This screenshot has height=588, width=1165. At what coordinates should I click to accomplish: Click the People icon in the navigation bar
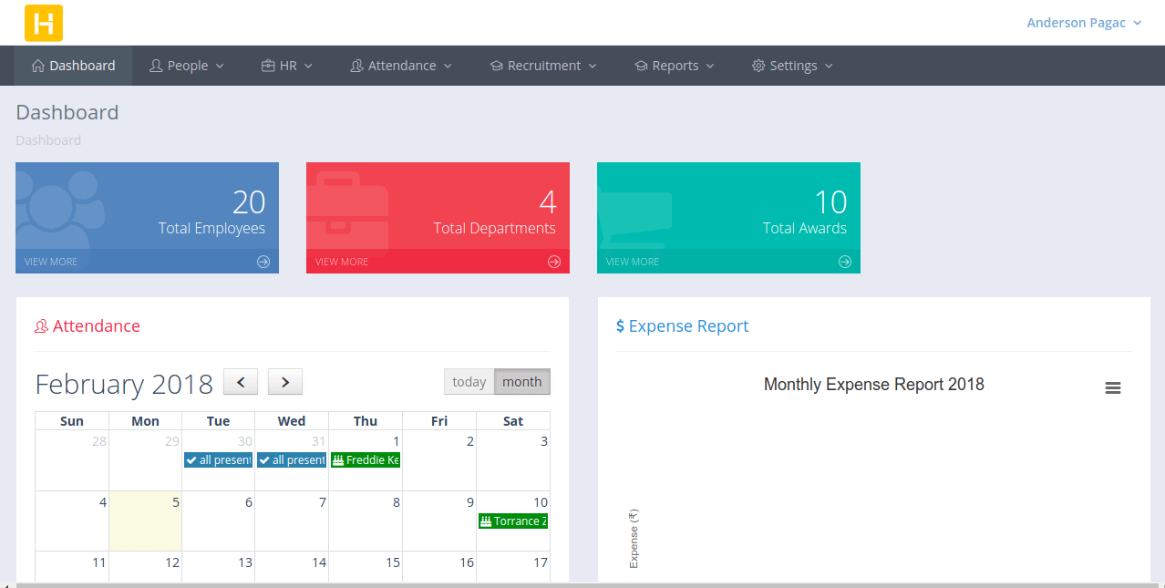(x=156, y=65)
